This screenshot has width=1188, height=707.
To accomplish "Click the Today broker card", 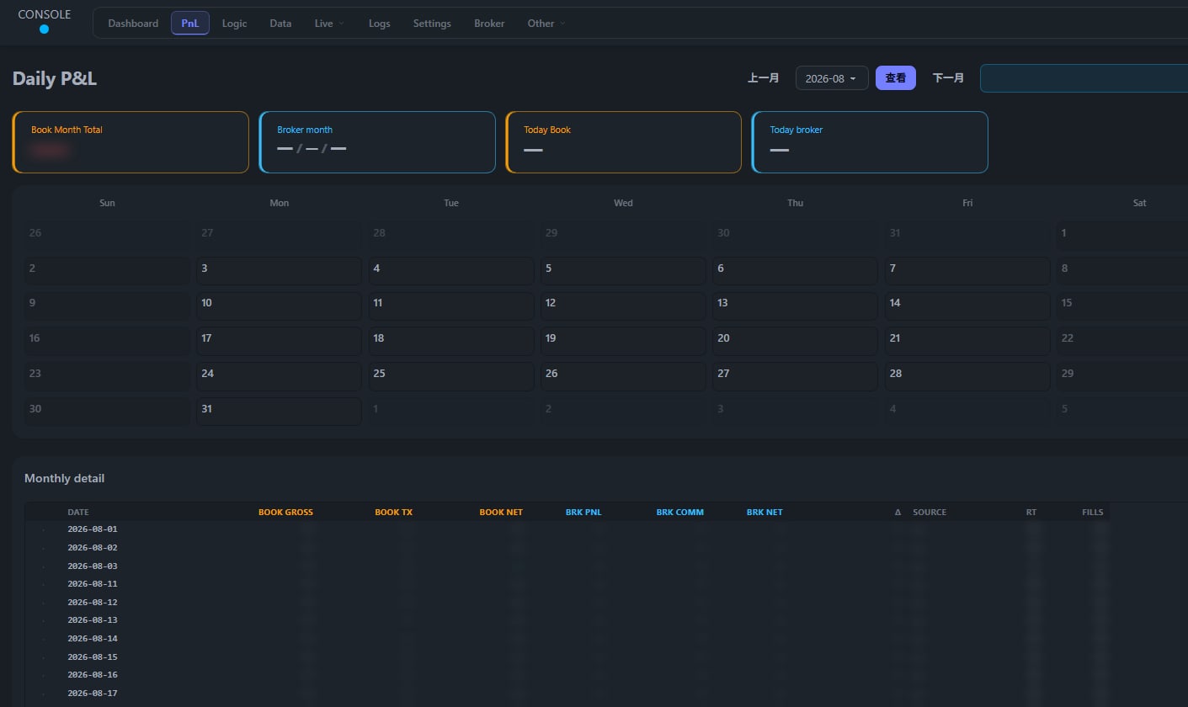I will click(870, 142).
